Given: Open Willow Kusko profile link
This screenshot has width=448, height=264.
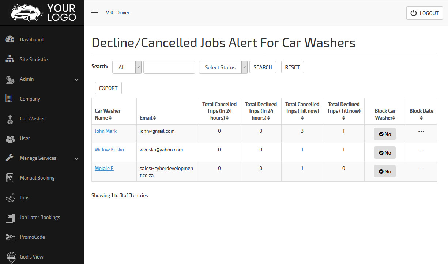Looking at the screenshot, I should [x=109, y=150].
